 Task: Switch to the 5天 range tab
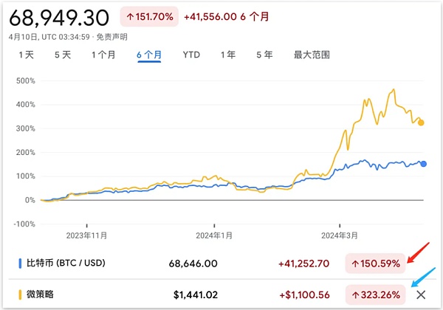click(x=62, y=55)
